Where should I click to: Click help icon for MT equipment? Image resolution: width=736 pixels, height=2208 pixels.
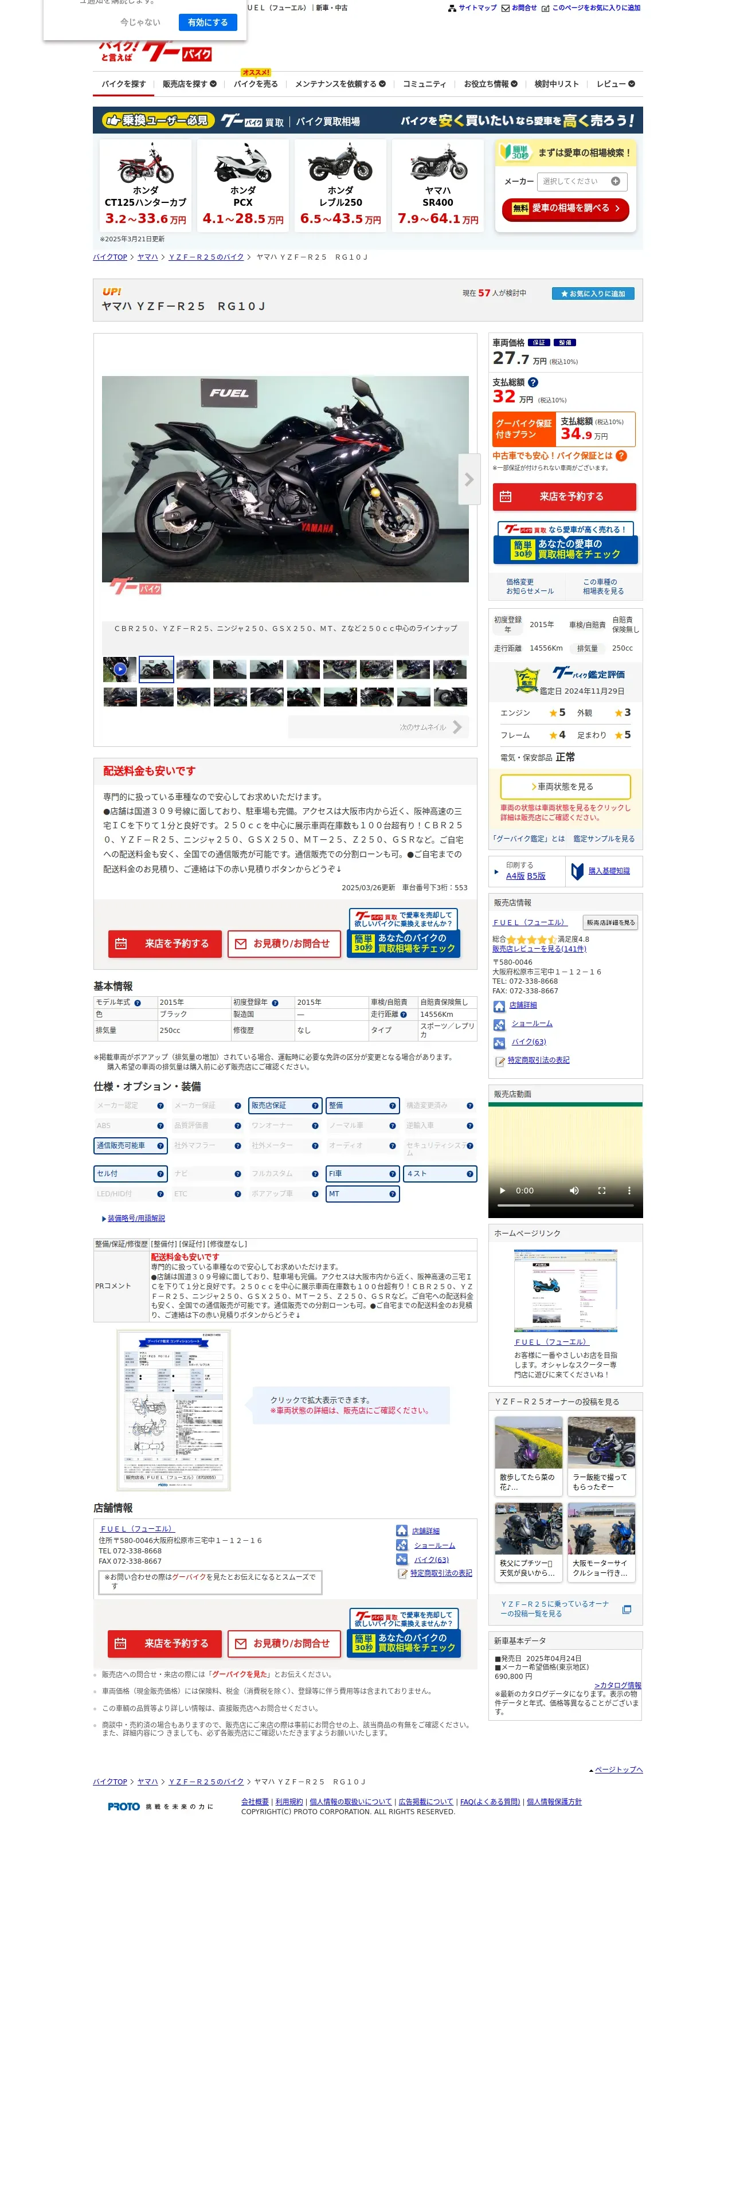[393, 1194]
